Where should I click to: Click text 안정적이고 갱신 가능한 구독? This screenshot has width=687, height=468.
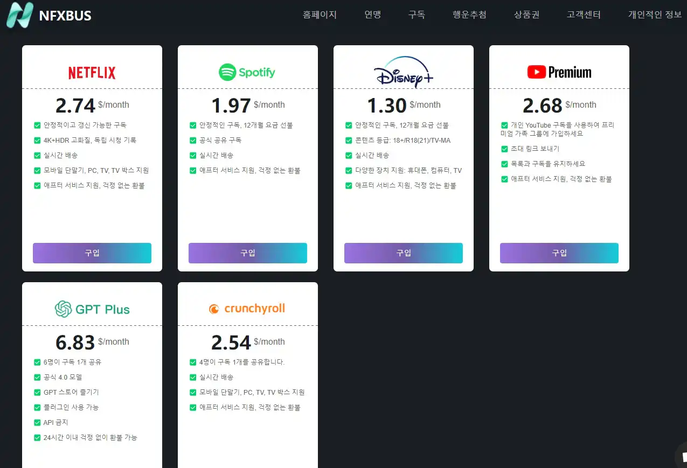(x=85, y=125)
